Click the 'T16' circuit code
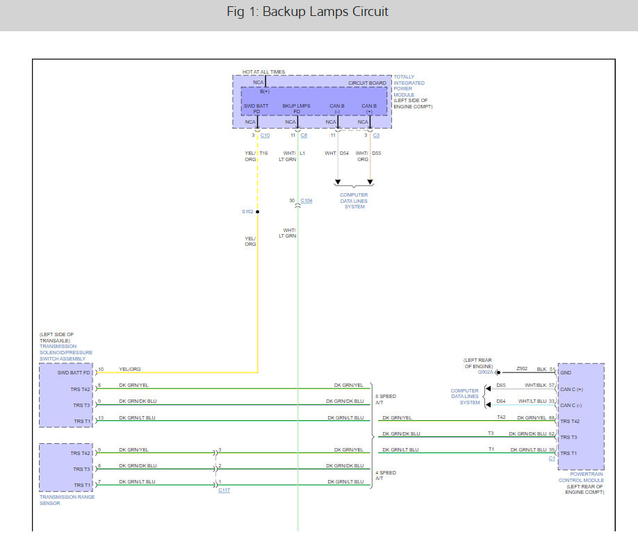The height and width of the screenshot is (555, 638). (263, 154)
